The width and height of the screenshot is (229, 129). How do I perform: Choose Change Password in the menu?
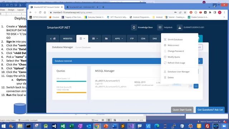coord(176,51)
